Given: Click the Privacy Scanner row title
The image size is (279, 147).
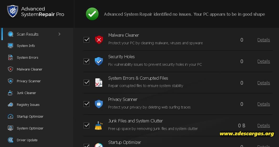Looking at the screenshot, I should [123, 99].
